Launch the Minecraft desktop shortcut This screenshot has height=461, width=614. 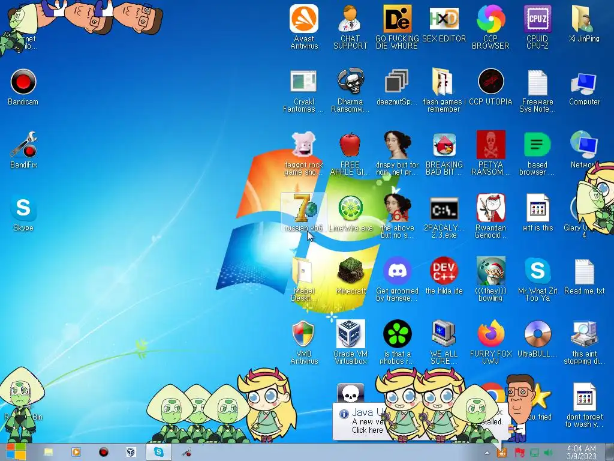coord(350,276)
